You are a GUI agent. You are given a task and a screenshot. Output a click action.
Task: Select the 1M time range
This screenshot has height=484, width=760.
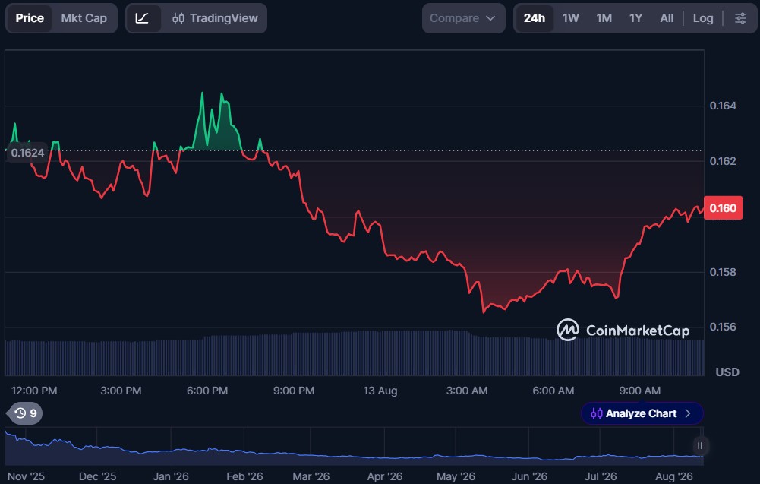point(604,18)
